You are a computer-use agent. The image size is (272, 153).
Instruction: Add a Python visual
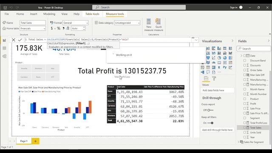pos(225,67)
